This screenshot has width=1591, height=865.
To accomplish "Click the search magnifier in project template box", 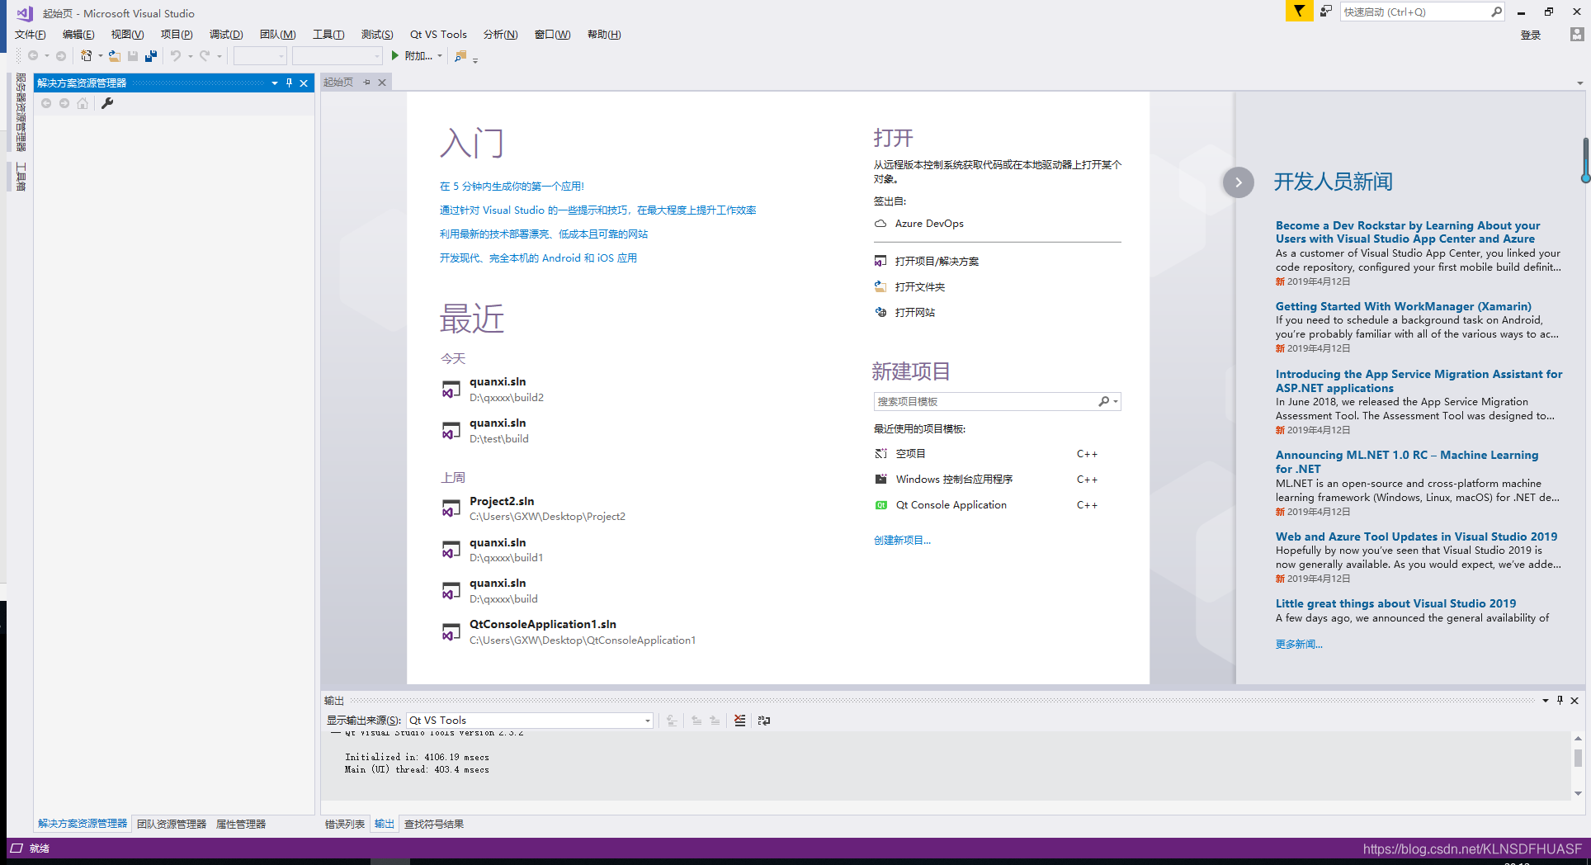I will pos(1103,401).
